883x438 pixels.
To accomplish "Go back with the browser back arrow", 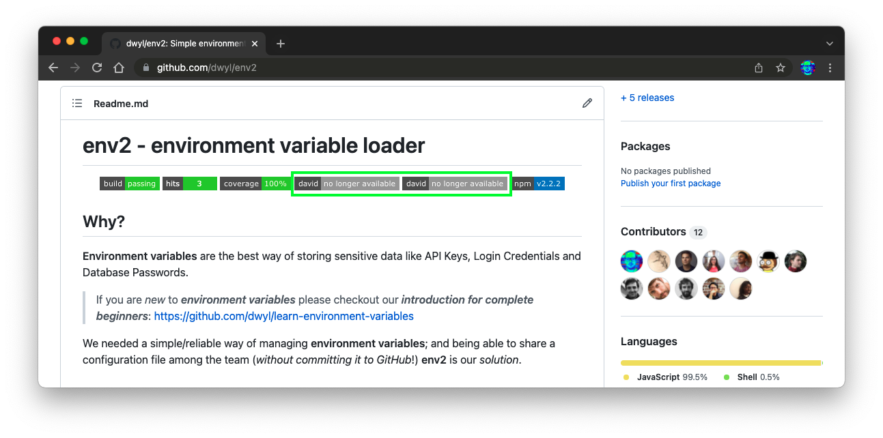I will point(53,68).
